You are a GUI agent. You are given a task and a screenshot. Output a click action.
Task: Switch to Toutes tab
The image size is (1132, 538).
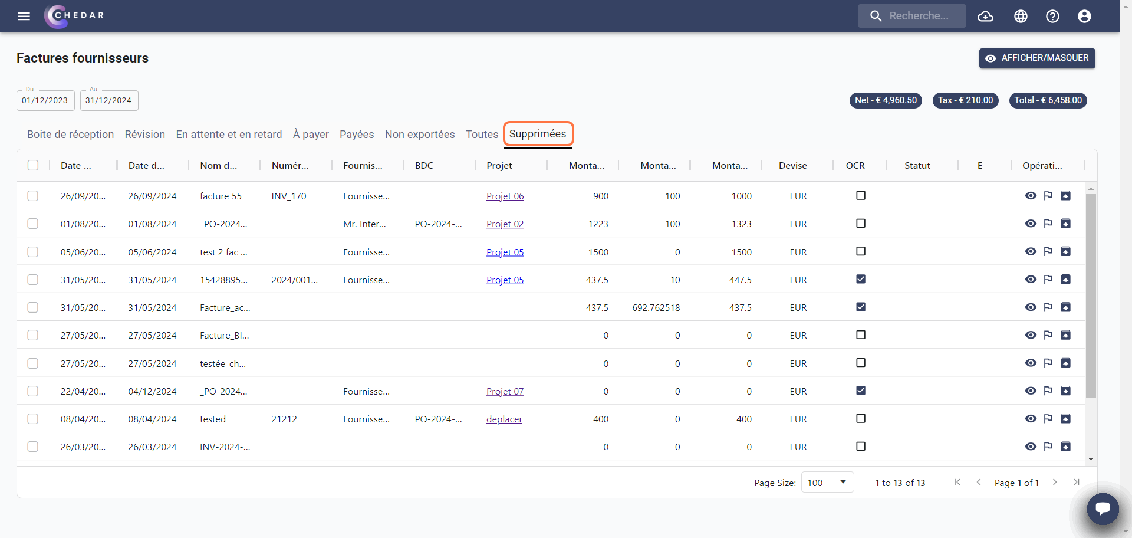point(482,134)
